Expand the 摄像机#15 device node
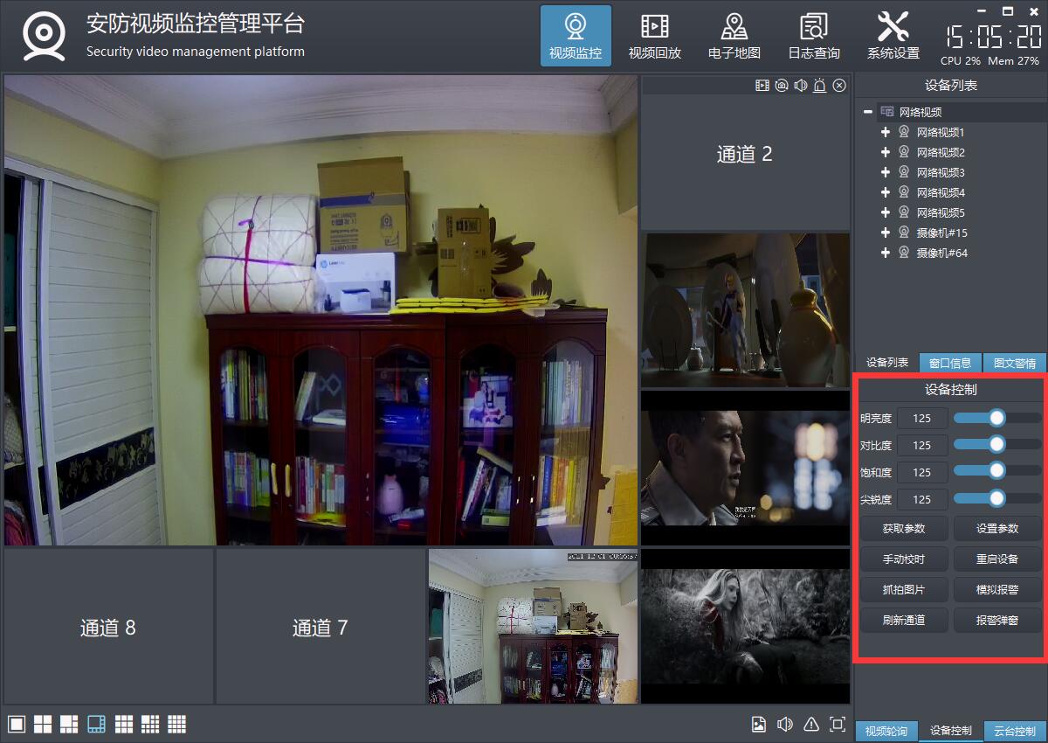The image size is (1048, 743). [x=886, y=233]
